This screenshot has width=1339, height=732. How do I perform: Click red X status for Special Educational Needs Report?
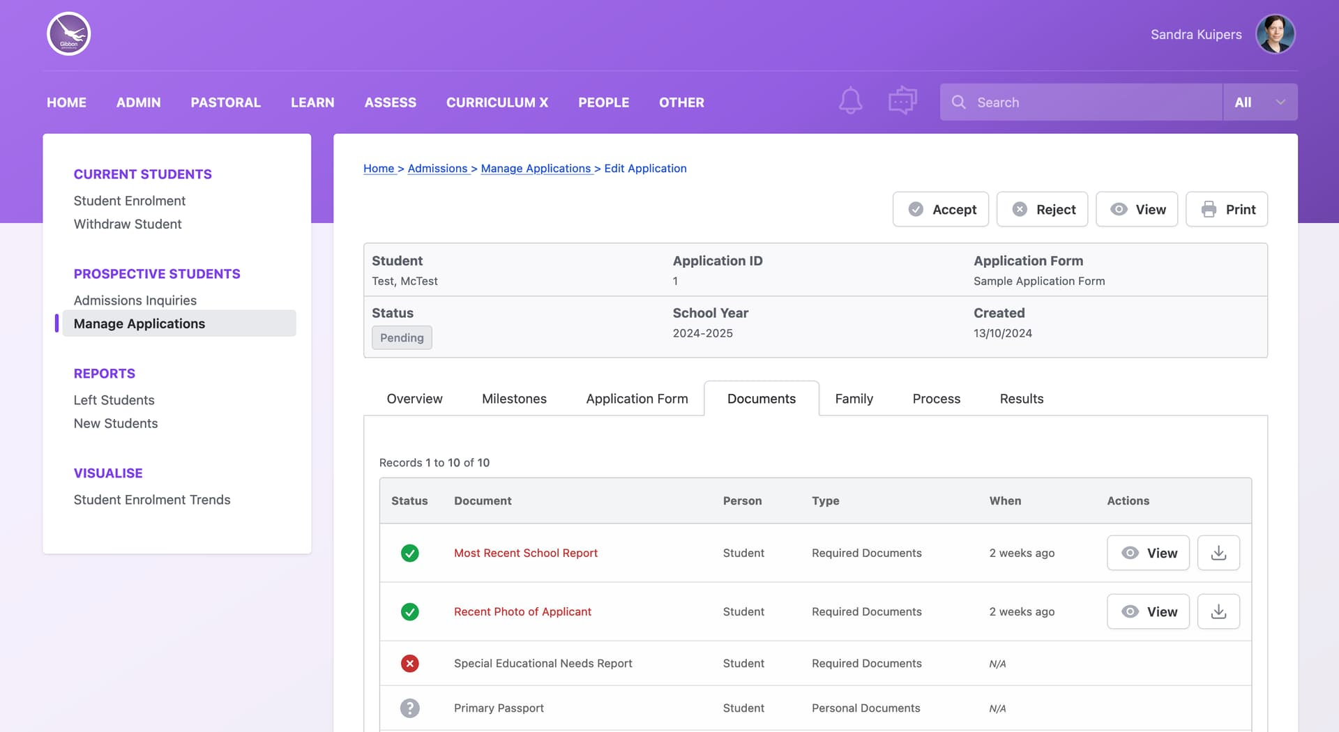click(410, 663)
